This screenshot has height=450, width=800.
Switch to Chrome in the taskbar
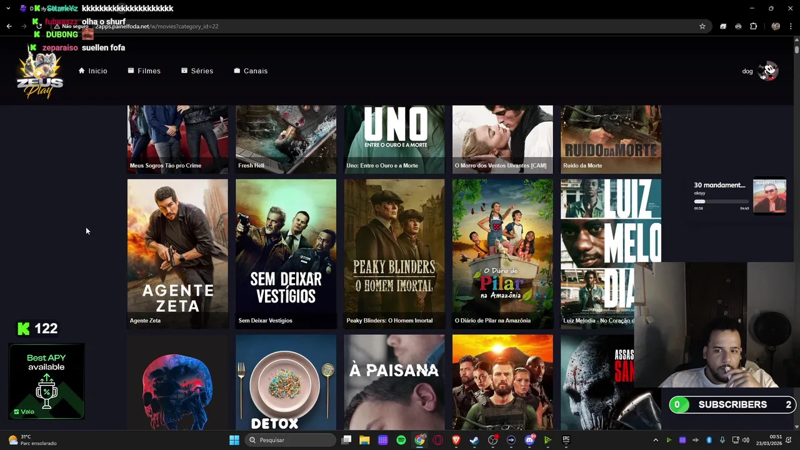coord(419,440)
